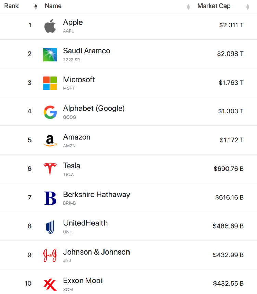Click the UnitedHealth shield logo
The width and height of the screenshot is (257, 294).
coord(50,227)
